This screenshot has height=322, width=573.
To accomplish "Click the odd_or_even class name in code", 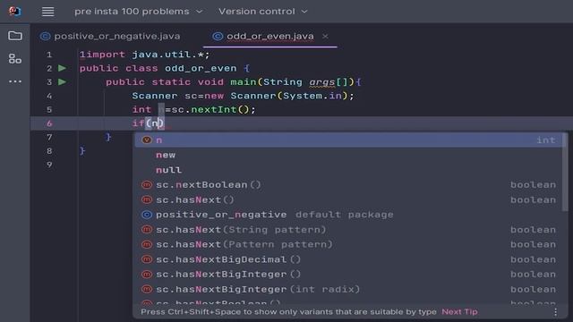I will [201, 68].
